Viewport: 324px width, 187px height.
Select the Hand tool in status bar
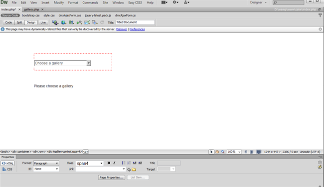point(217,152)
